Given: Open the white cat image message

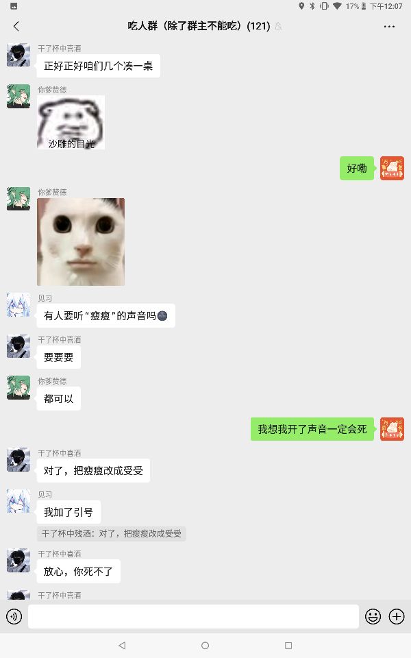Looking at the screenshot, I should click(x=81, y=242).
